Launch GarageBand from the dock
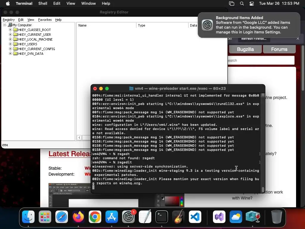Viewport: 305px width, 229px height. pos(178,217)
